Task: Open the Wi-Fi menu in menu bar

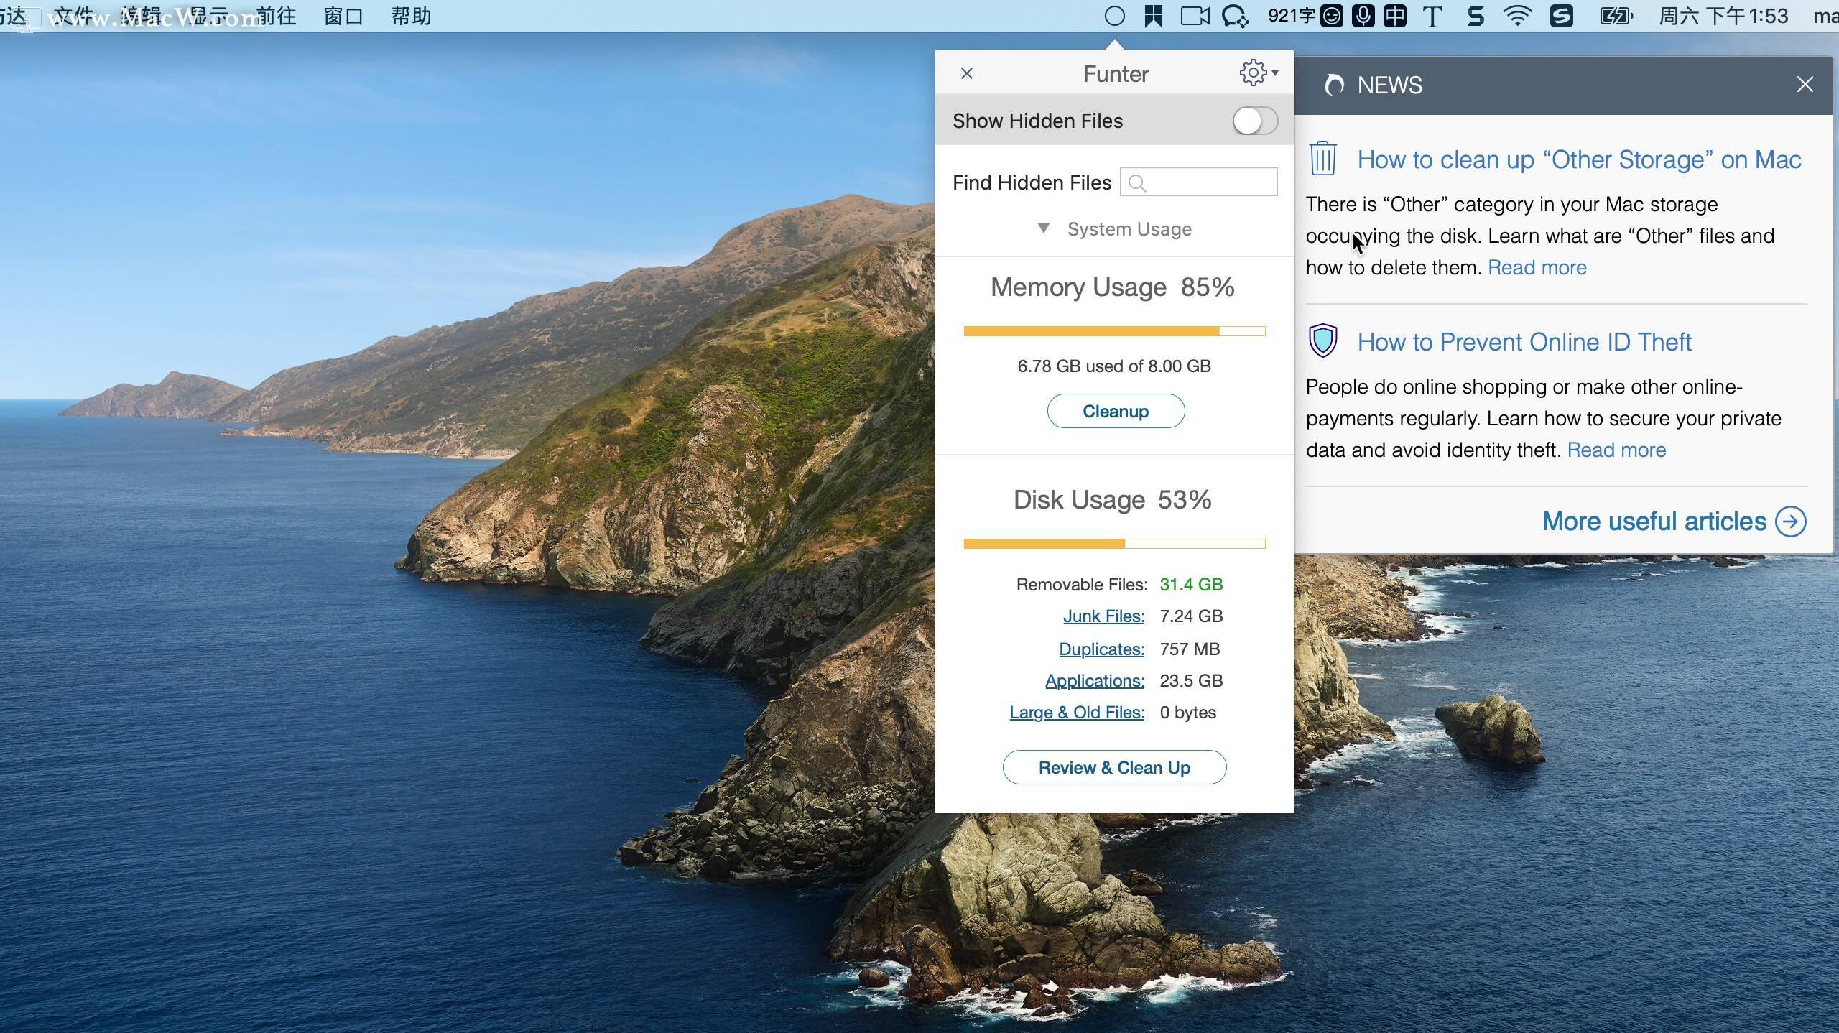Action: [x=1519, y=15]
